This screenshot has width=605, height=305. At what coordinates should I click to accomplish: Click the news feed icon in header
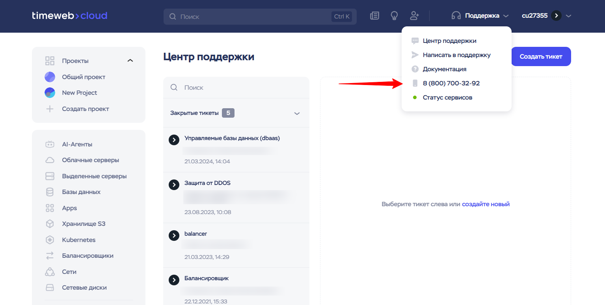374,16
